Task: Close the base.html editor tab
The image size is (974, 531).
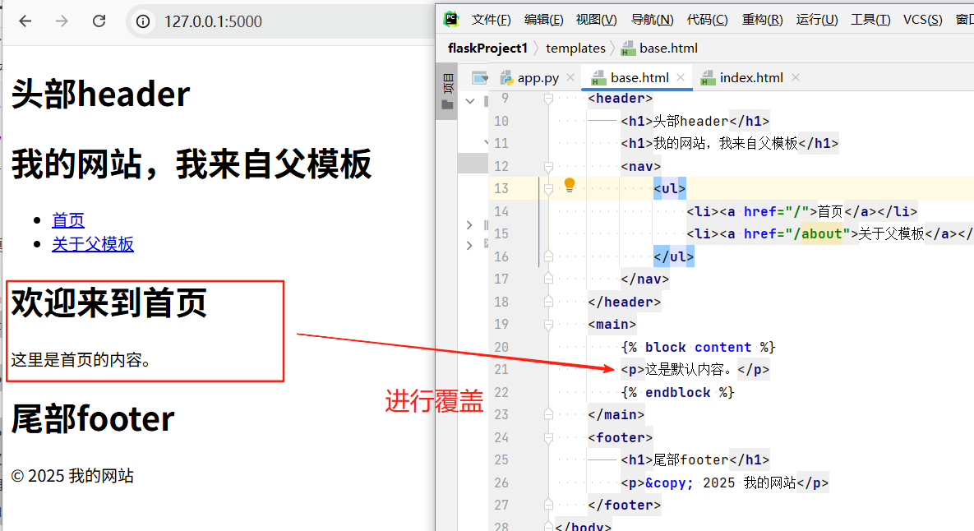Action: 681,77
